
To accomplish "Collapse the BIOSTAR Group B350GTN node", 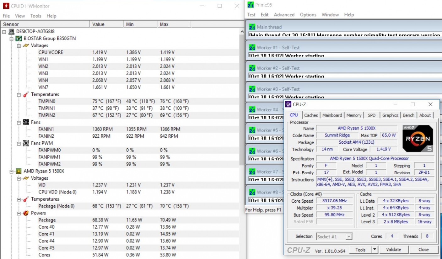I will [11, 39].
